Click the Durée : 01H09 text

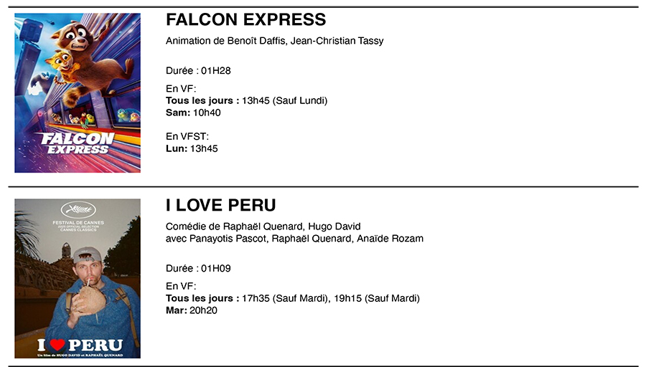tap(198, 268)
